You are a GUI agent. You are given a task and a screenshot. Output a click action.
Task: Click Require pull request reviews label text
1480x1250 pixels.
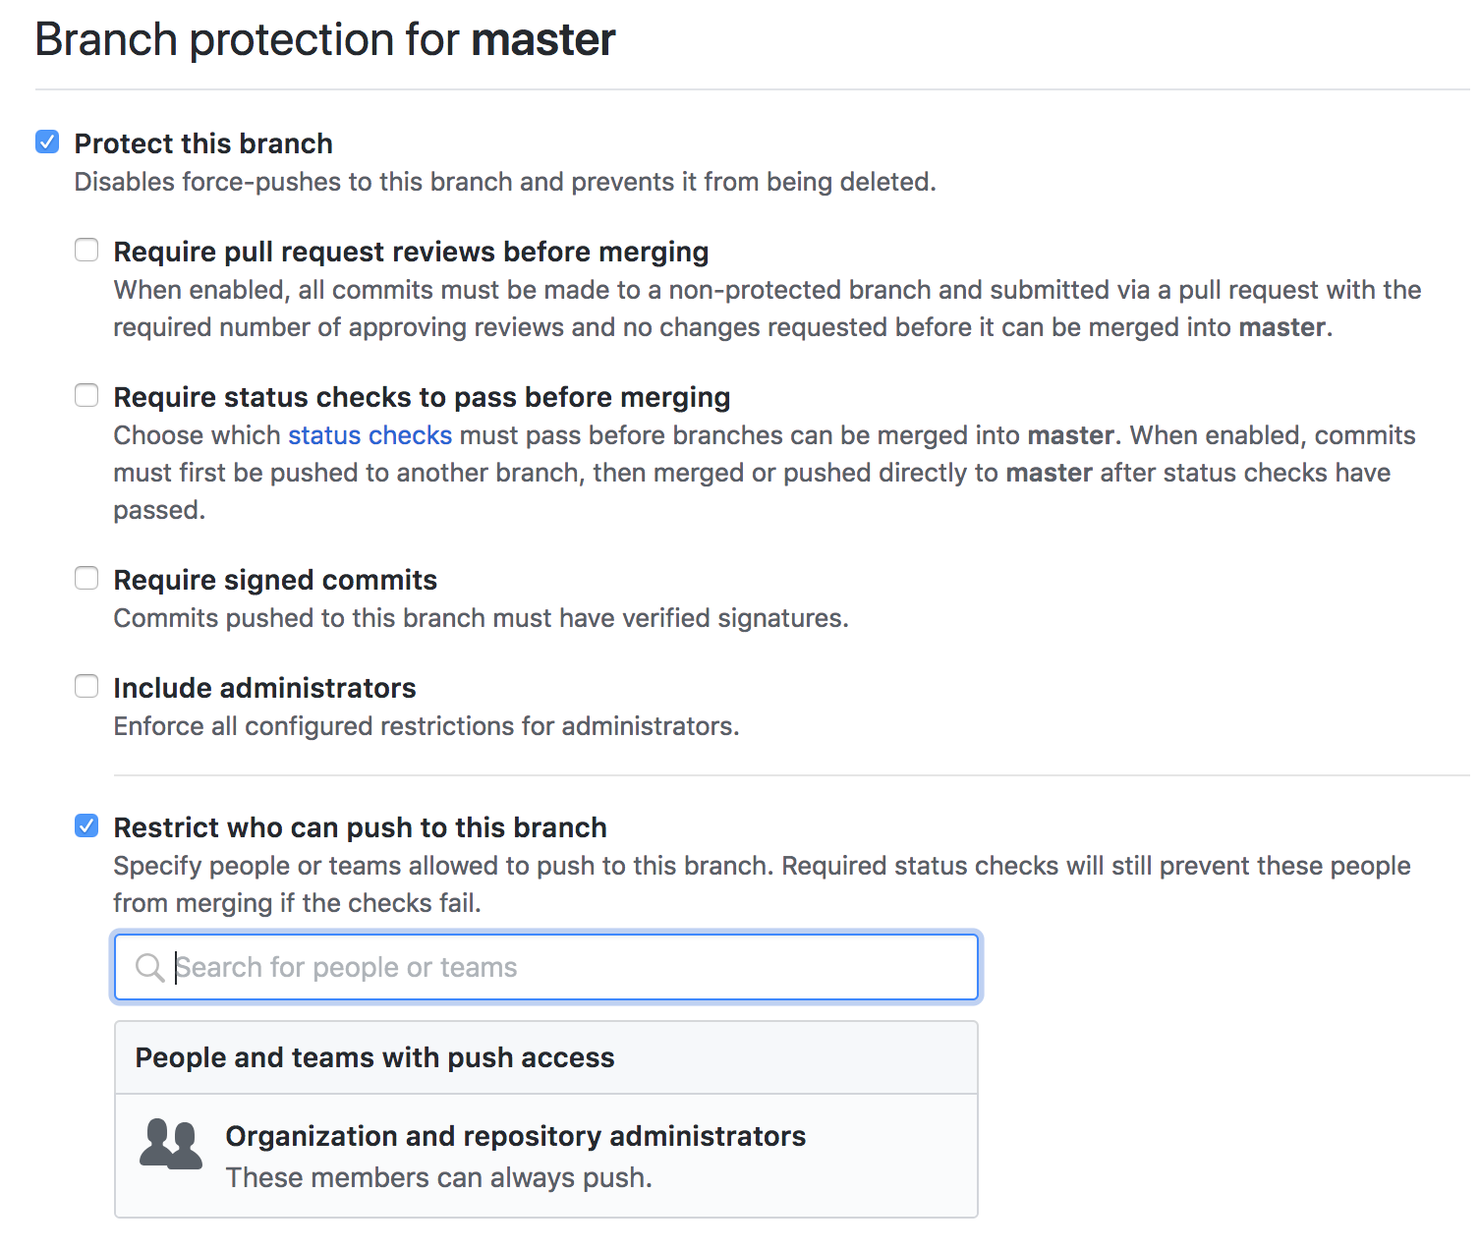point(411,252)
